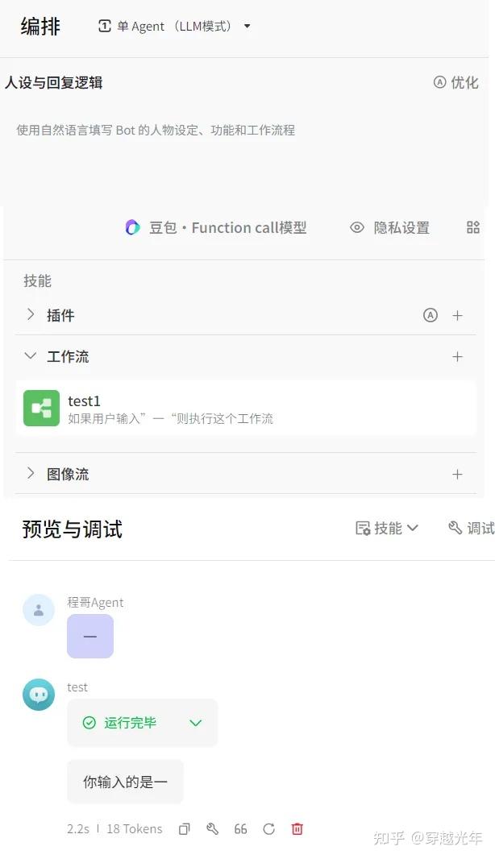This screenshot has height=859, width=495.
Task: Click the test1 workflow green icon
Action: 41,408
